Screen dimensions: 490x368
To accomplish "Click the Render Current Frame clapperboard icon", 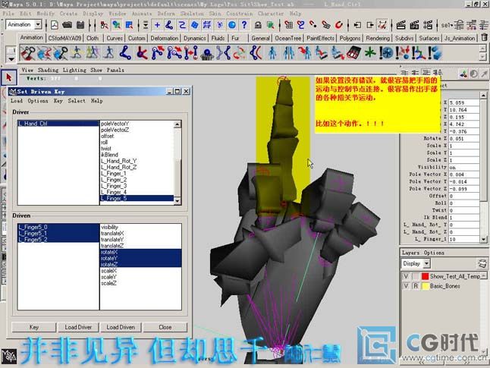I will point(401,25).
